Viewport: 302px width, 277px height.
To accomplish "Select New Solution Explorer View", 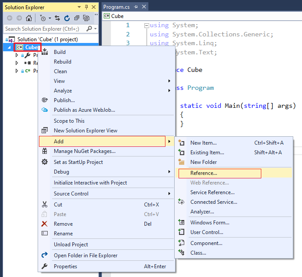I will pyautogui.click(x=107, y=131).
